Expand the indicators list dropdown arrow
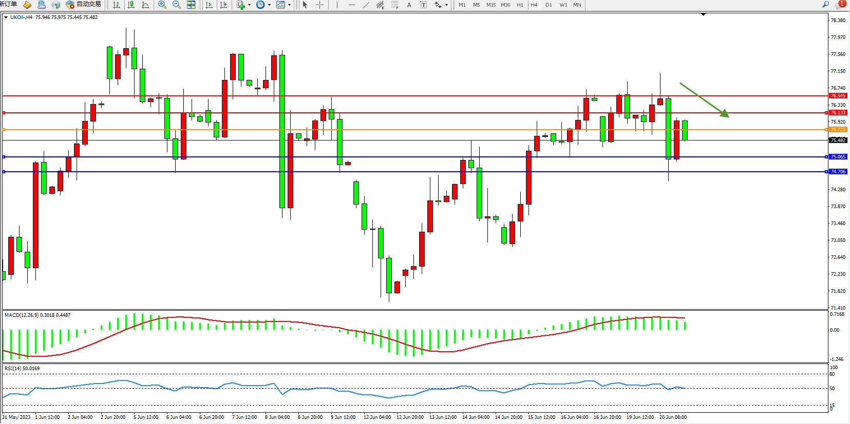850x424 pixels. [x=250, y=5]
